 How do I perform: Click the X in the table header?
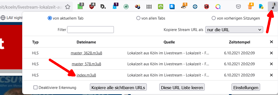click(271, 42)
